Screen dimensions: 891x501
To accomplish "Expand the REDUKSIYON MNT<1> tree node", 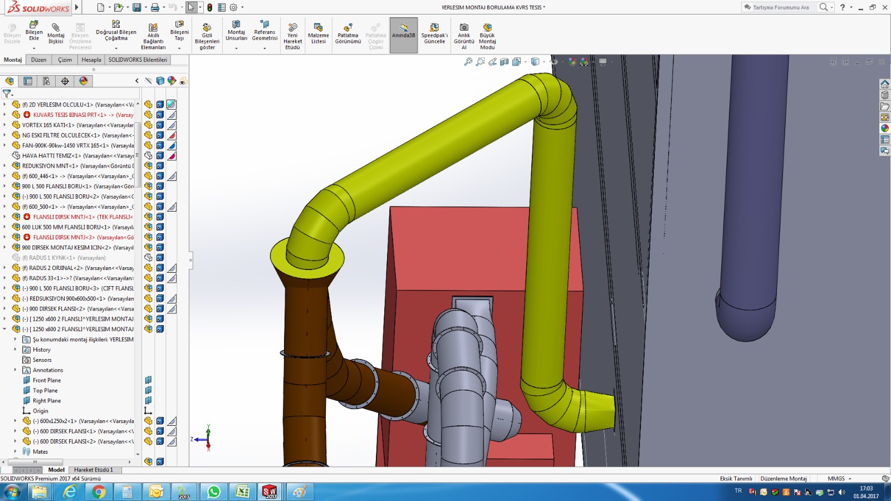I will (x=5, y=166).
